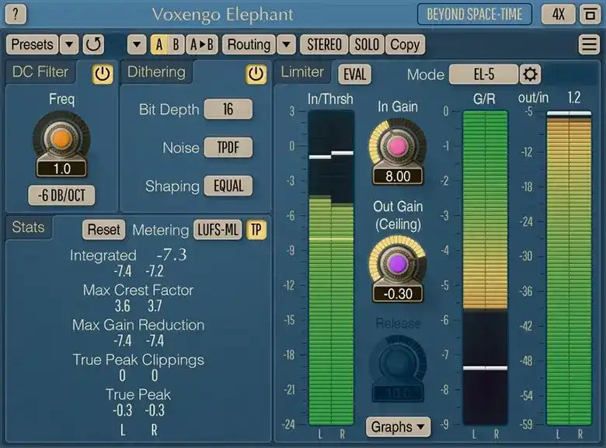Click the pink In Gain knob

point(397,147)
